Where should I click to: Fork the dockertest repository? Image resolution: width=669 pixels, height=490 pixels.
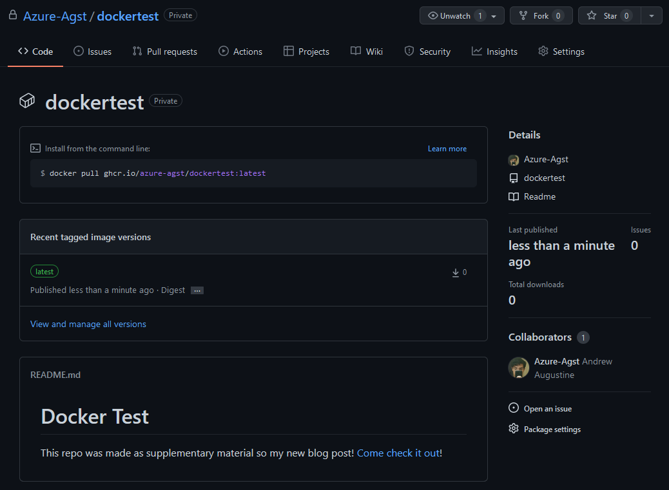(541, 15)
